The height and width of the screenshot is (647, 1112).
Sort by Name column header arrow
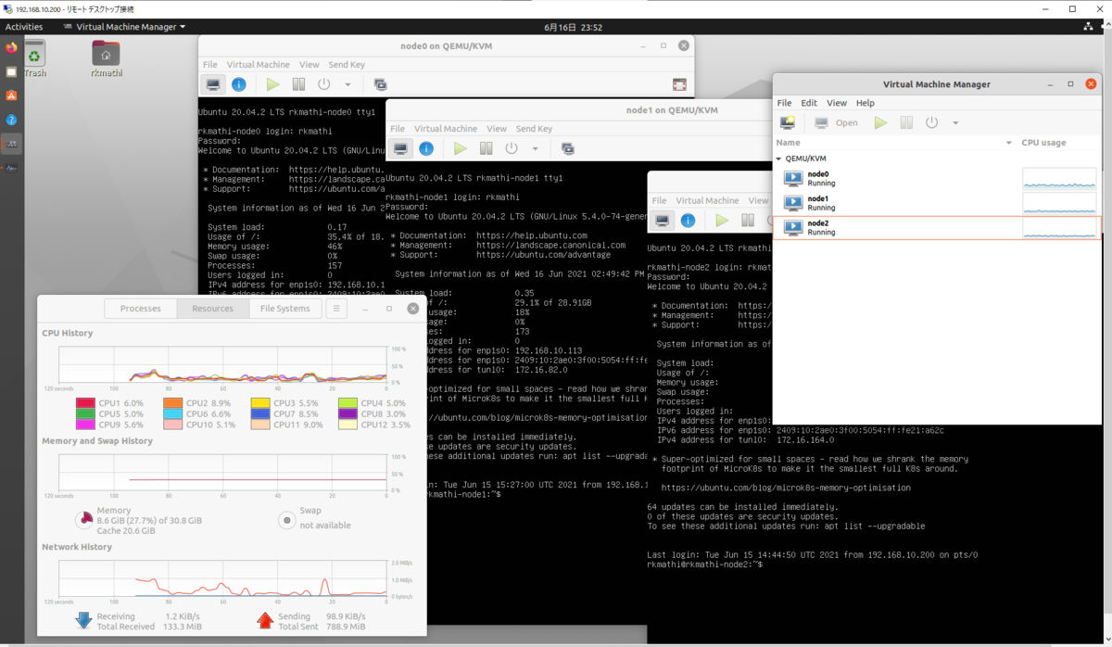1009,143
